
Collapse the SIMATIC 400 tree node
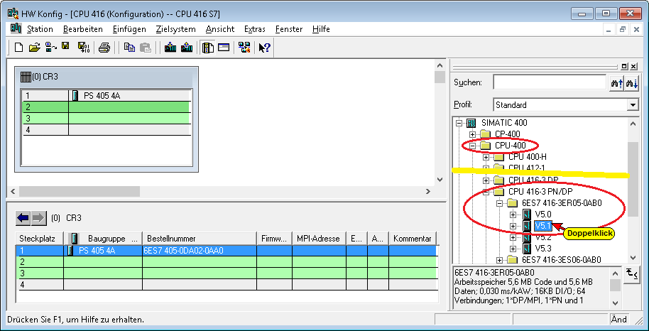pyautogui.click(x=458, y=123)
